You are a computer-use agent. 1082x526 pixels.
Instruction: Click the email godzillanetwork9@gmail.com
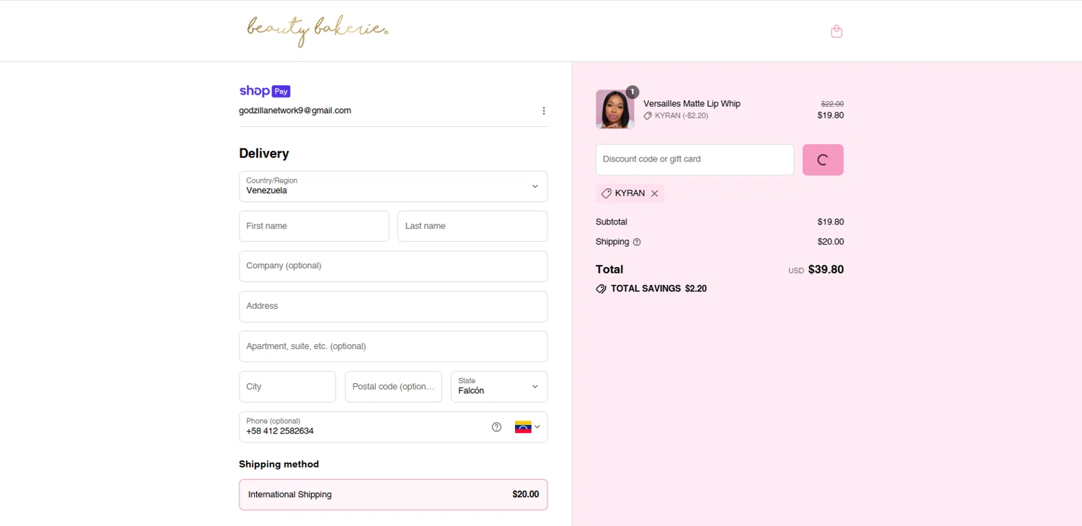click(295, 110)
